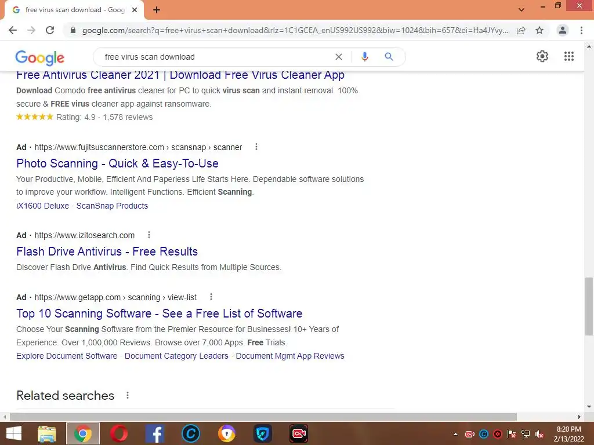Screen dimensions: 594x445
Task: Close the Google search tab
Action: pyautogui.click(x=135, y=10)
